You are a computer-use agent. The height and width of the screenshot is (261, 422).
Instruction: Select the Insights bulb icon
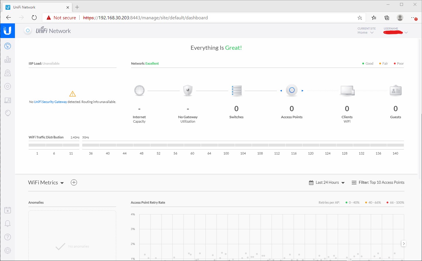(x=8, y=113)
